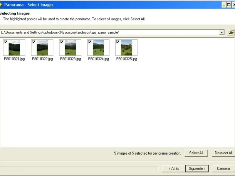Uncheck the P8010322.jpg checkbox

pyautogui.click(x=33, y=42)
